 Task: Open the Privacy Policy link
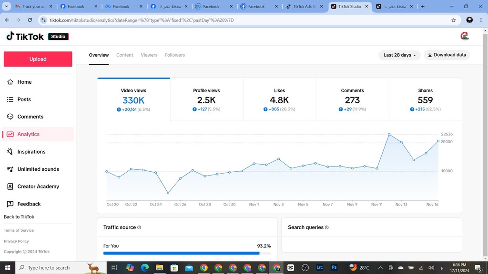[16, 241]
